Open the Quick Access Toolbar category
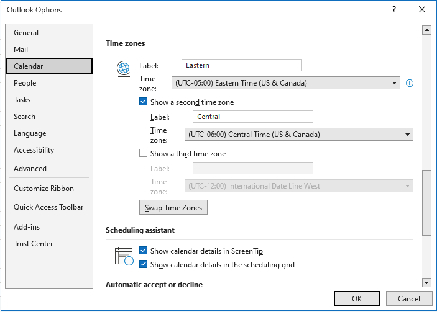 tap(49, 207)
